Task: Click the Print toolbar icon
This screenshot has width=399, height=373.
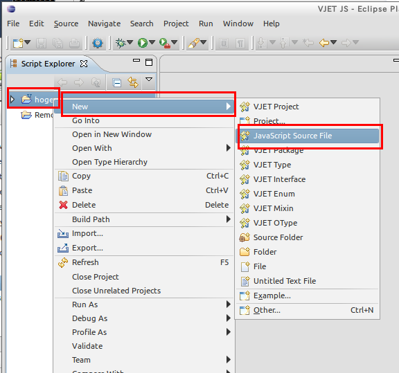Action: pyautogui.click(x=74, y=43)
